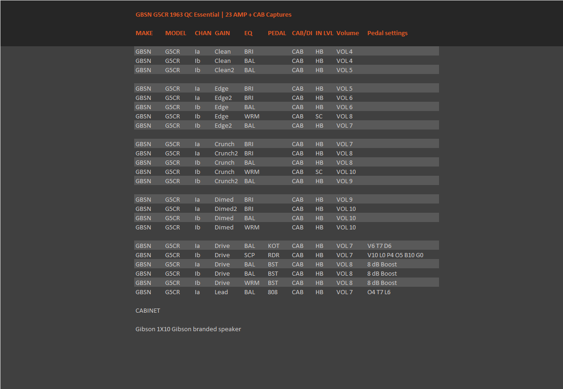Image resolution: width=563 pixels, height=389 pixels.
Task: Click the IN LVL column header
Action: point(324,33)
